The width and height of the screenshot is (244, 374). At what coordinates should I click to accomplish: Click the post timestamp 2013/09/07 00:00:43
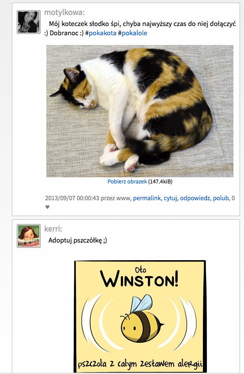[72, 198]
